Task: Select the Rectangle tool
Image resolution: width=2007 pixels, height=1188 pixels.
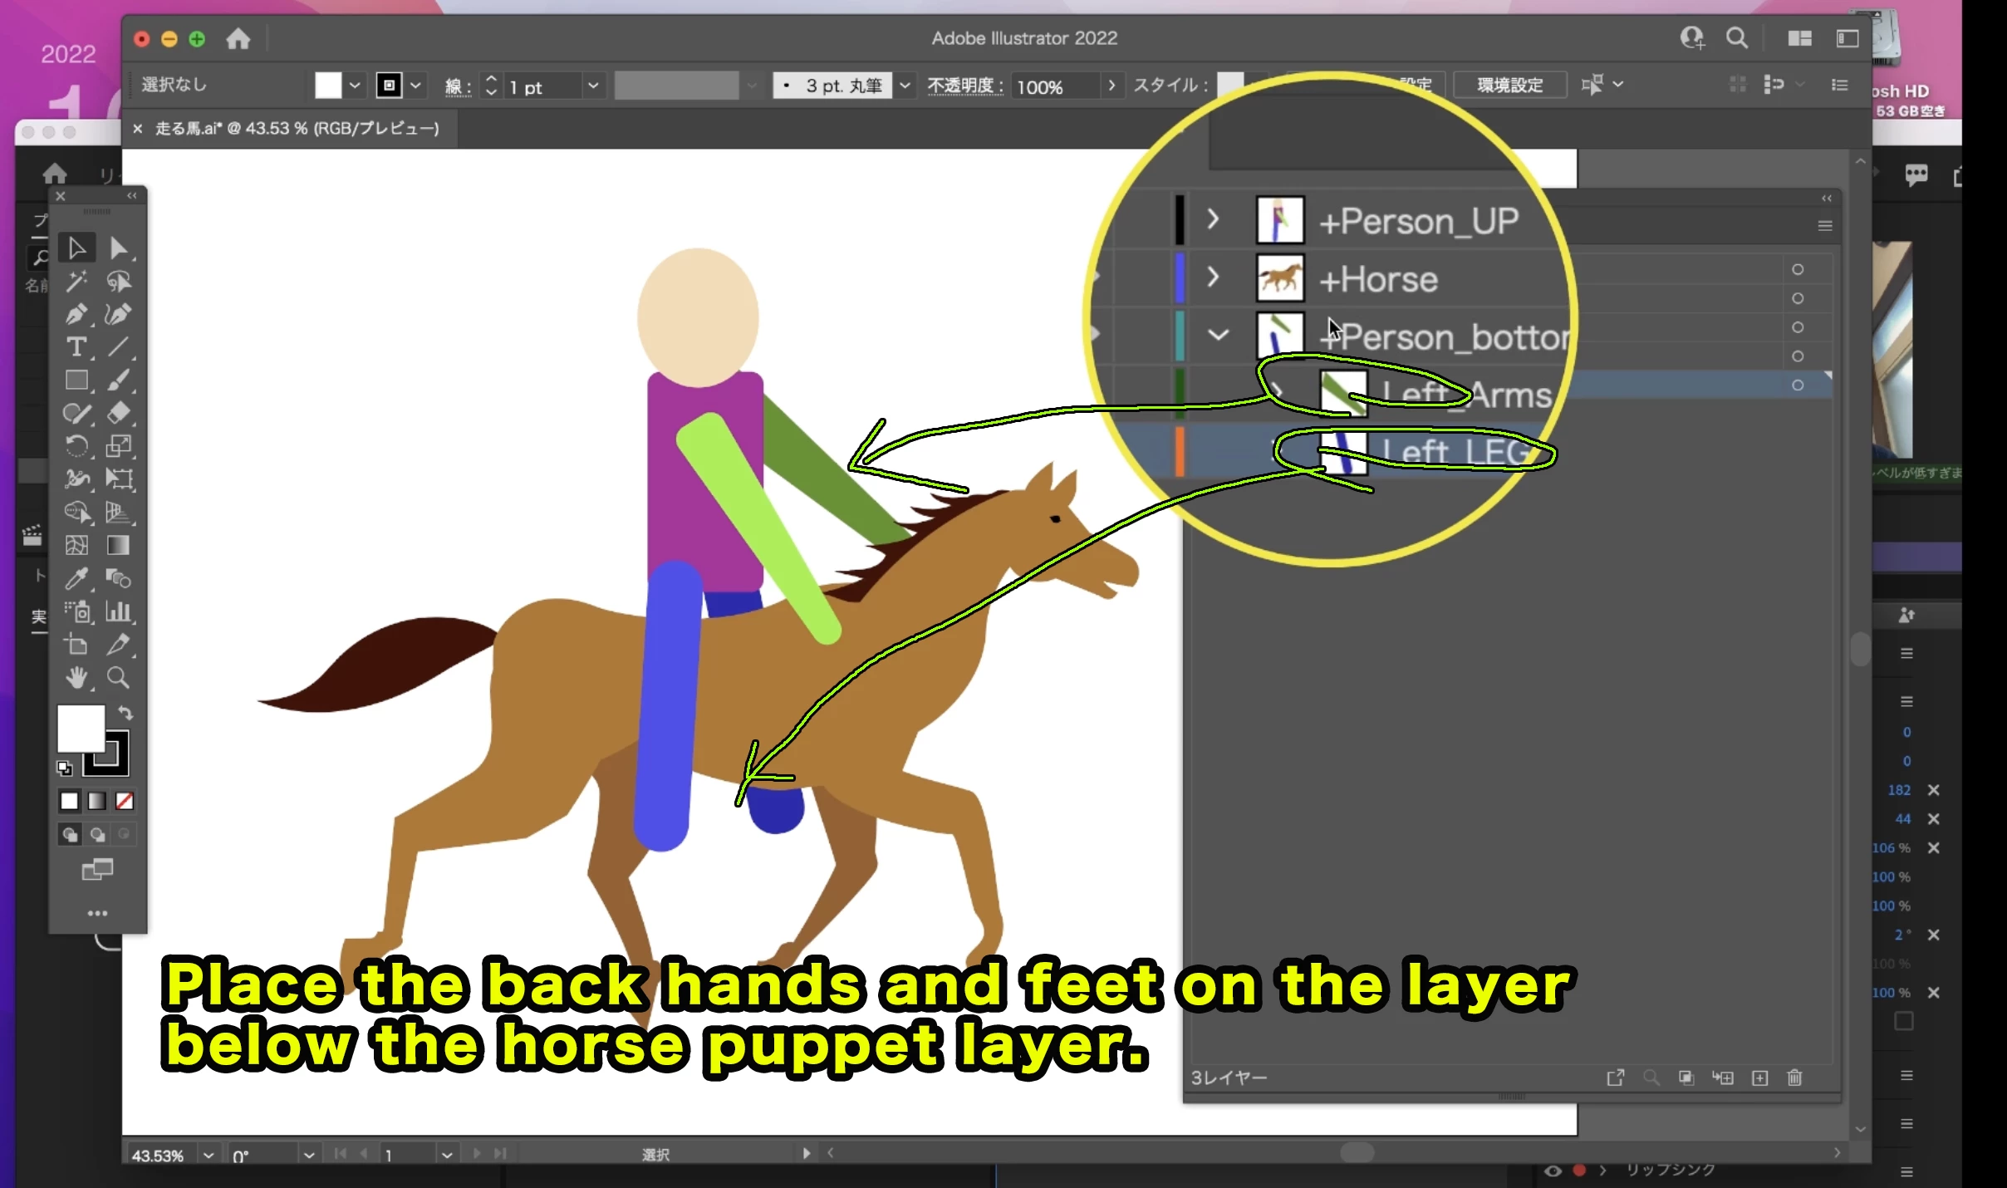Action: click(x=76, y=380)
